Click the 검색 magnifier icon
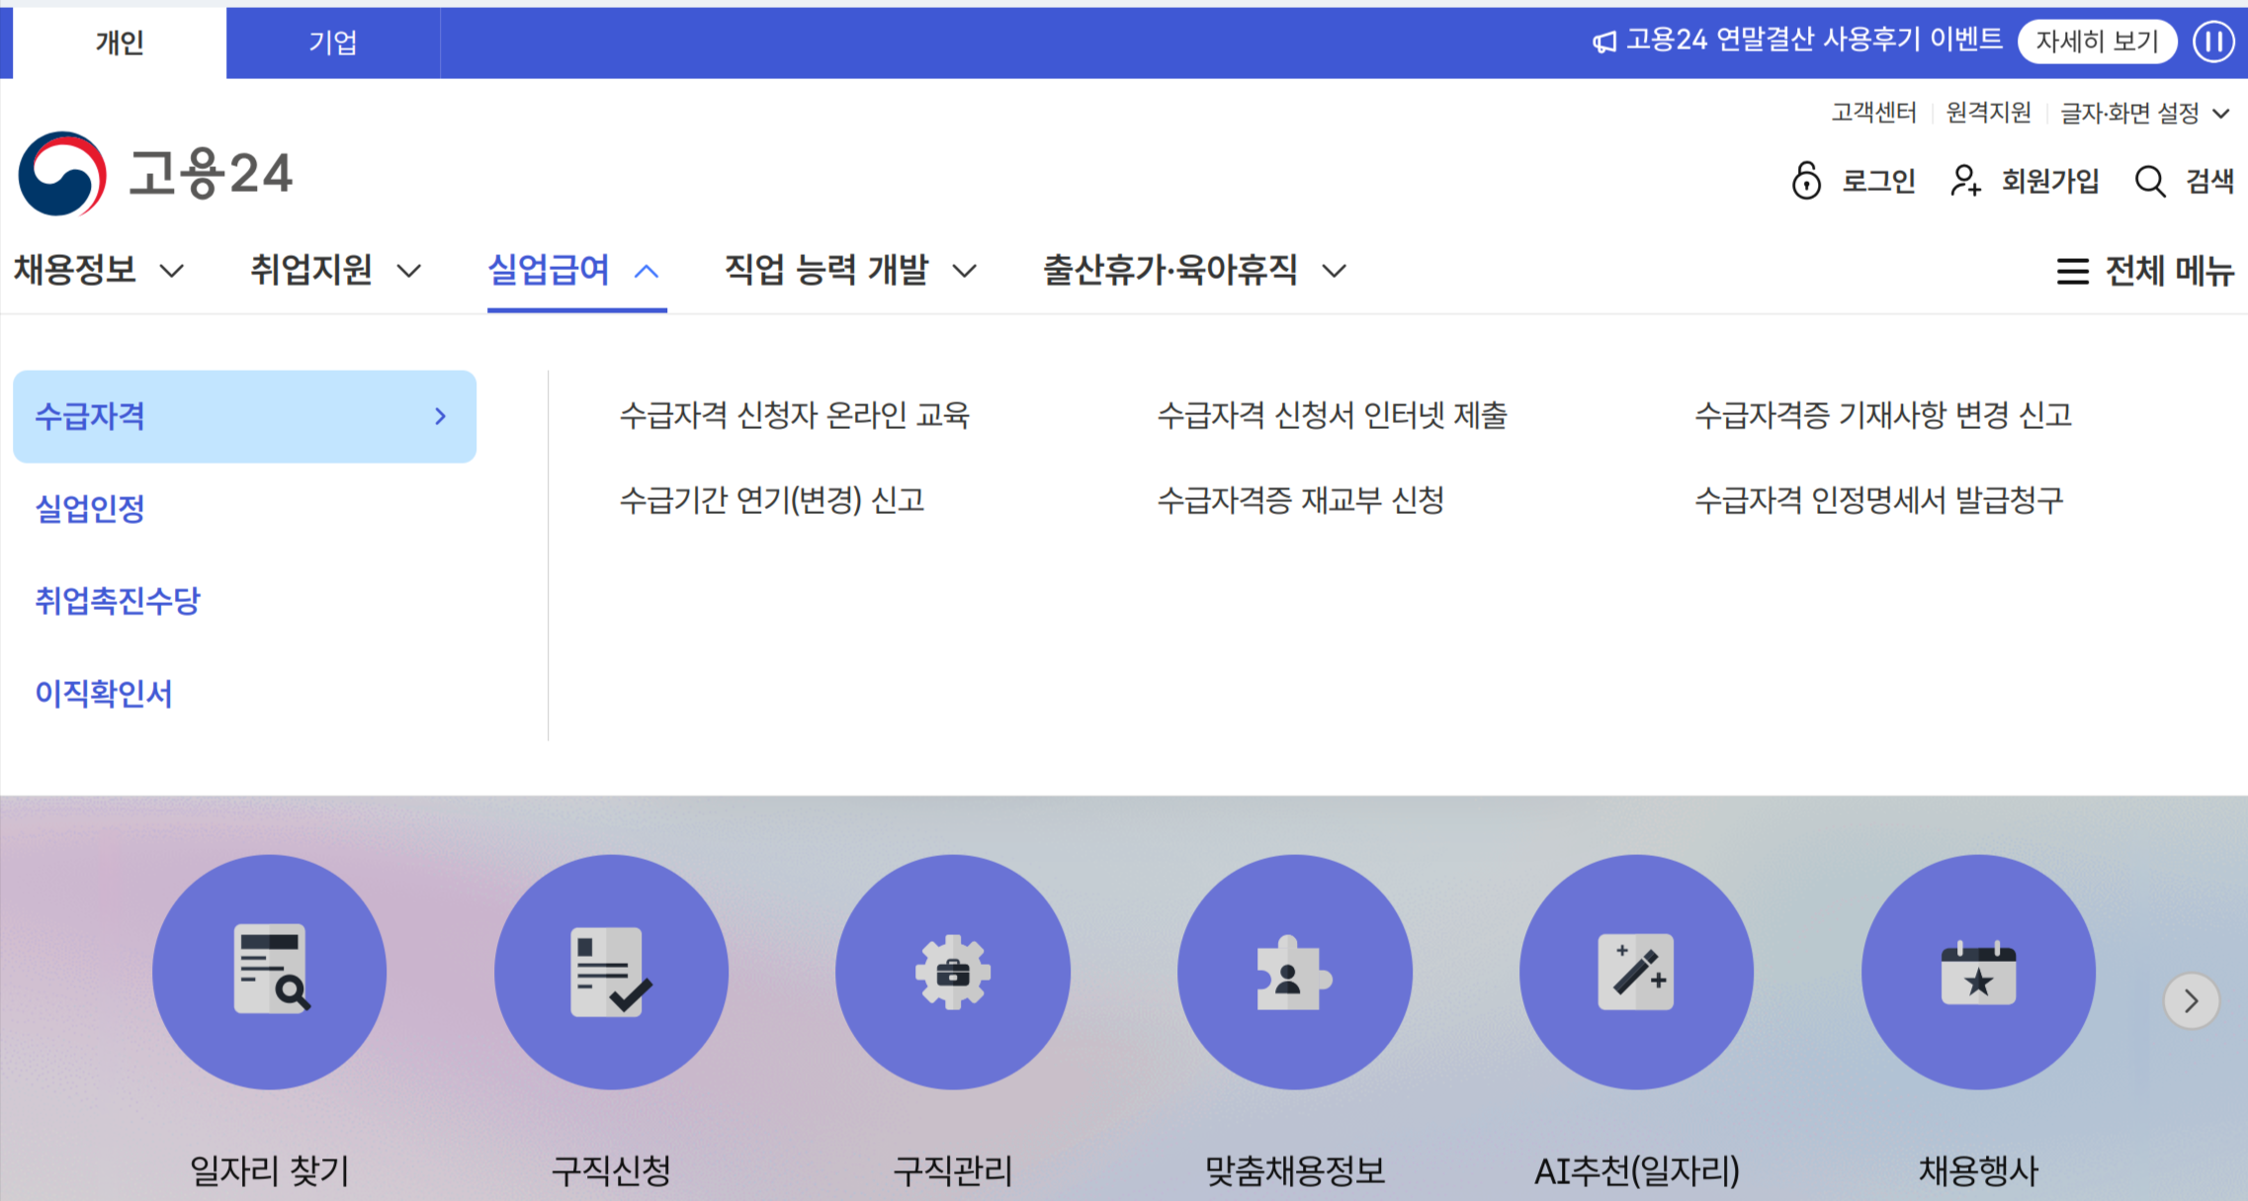This screenshot has height=1201, width=2248. [2150, 181]
